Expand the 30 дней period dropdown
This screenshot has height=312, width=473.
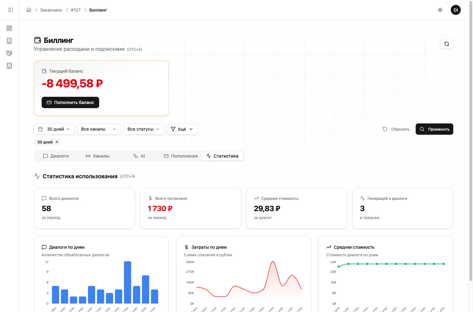point(54,129)
